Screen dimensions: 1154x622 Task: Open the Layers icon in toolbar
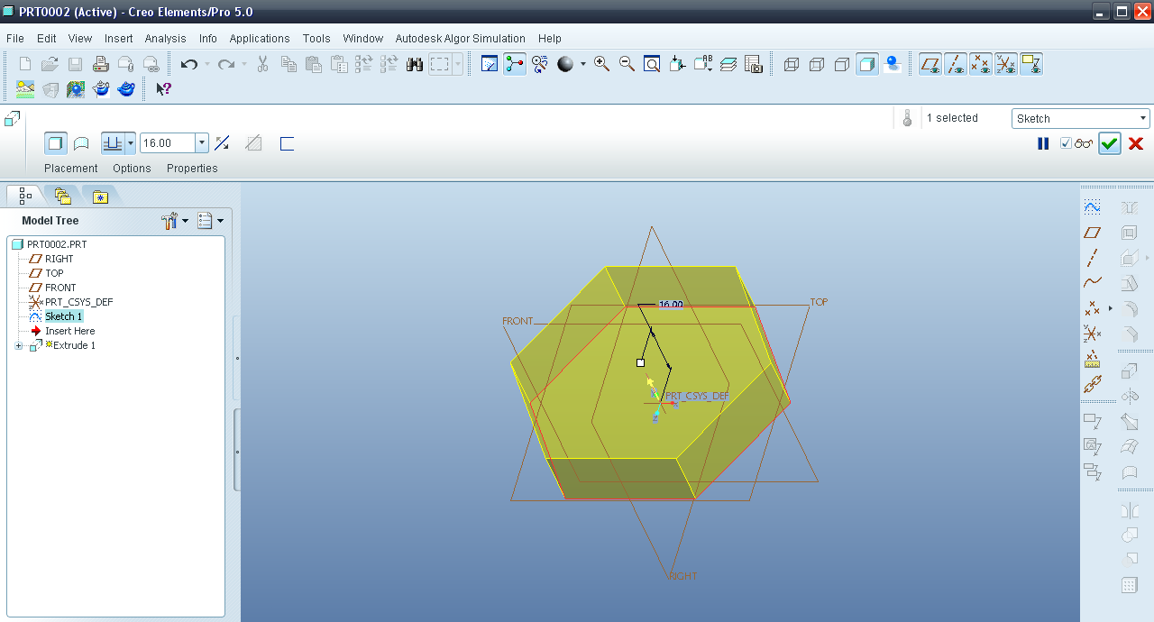click(x=728, y=64)
